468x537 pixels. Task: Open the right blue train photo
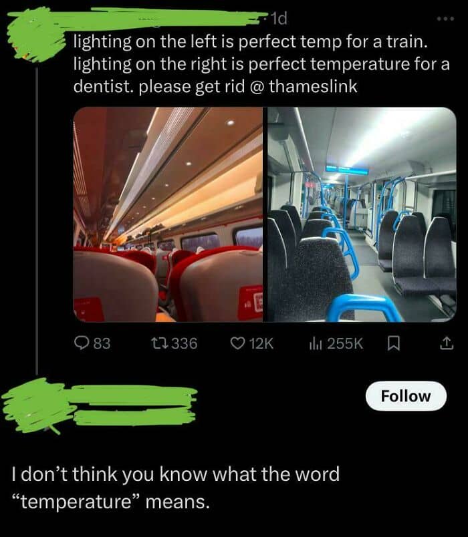(362, 214)
